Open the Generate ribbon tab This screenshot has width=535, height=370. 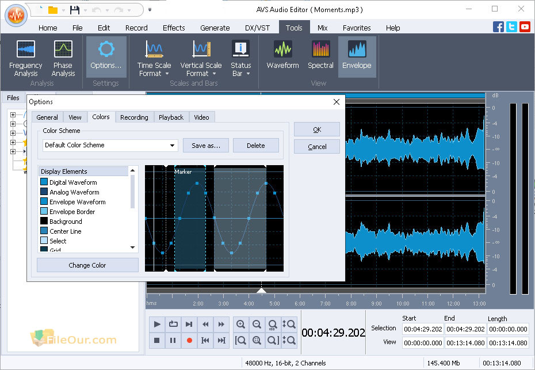[215, 28]
